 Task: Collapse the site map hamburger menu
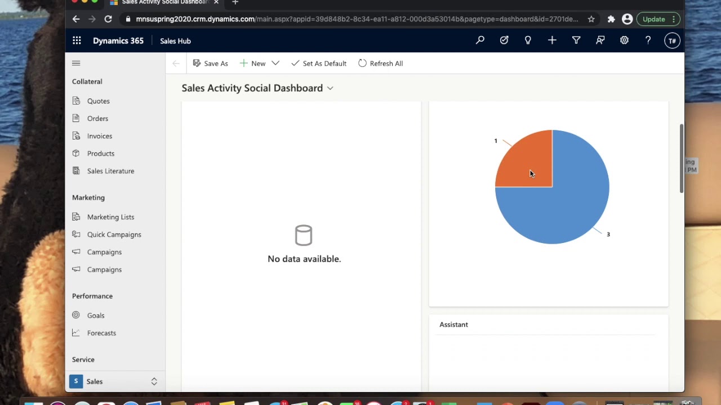click(76, 63)
